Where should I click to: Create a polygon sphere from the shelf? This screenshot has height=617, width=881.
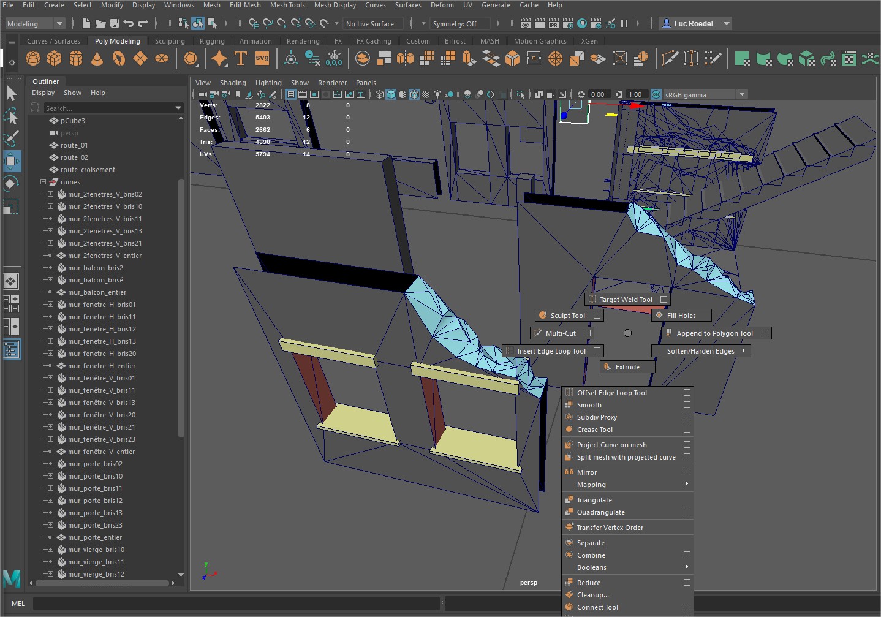(33, 58)
